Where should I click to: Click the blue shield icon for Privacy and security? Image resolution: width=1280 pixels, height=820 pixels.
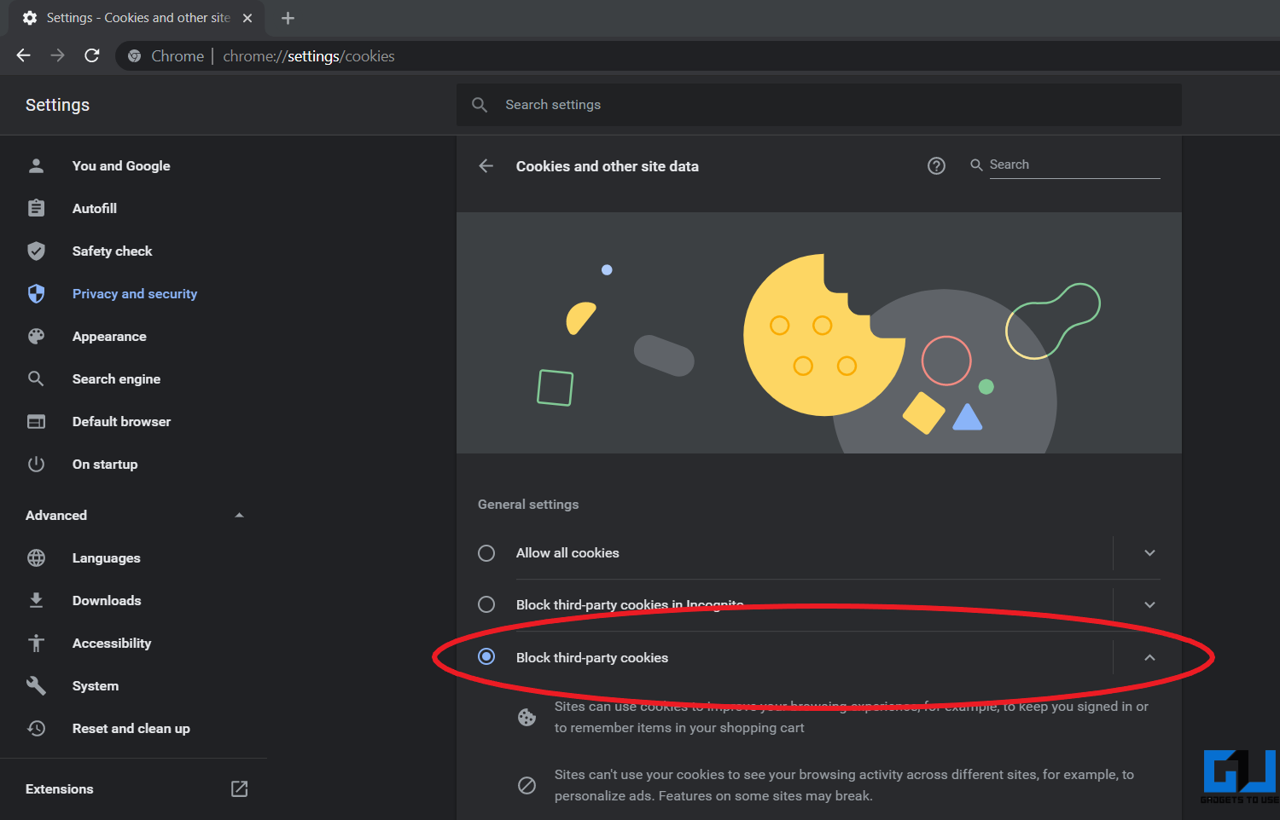tap(36, 293)
